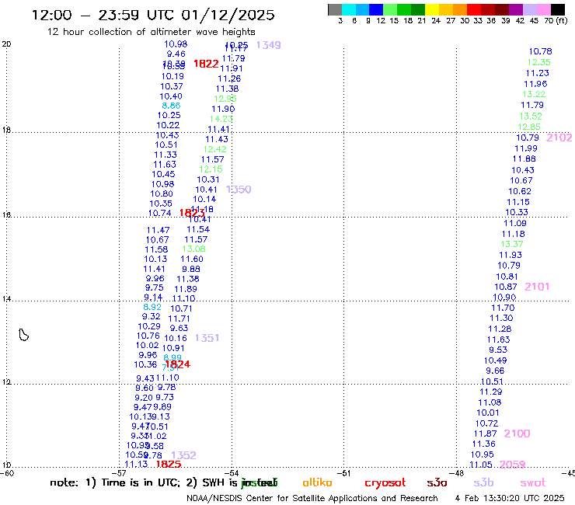This screenshot has height=505, width=575.
Task: Select the purple 42 ft legend swatch
Action: pos(516,9)
